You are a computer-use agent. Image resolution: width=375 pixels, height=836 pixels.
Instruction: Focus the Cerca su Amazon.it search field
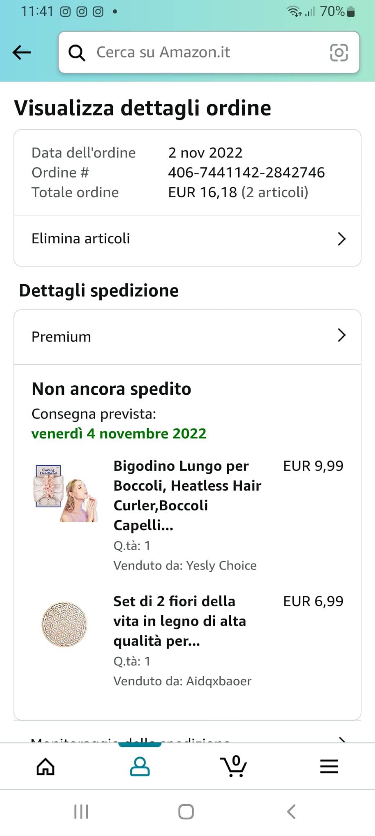click(204, 53)
